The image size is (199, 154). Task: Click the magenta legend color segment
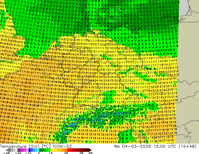[25, 150]
